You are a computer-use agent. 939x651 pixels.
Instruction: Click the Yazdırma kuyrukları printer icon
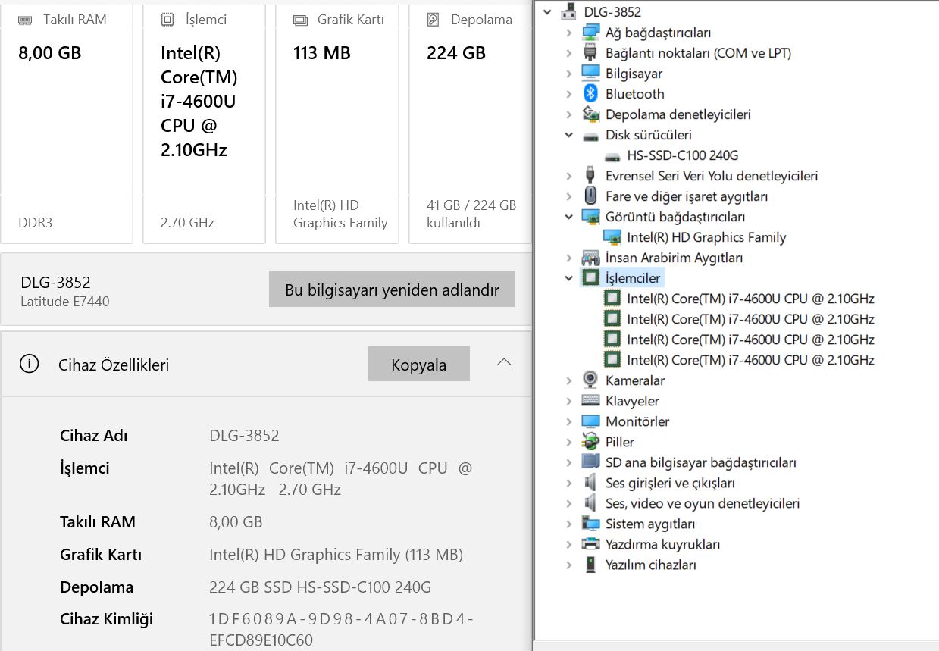coord(591,544)
